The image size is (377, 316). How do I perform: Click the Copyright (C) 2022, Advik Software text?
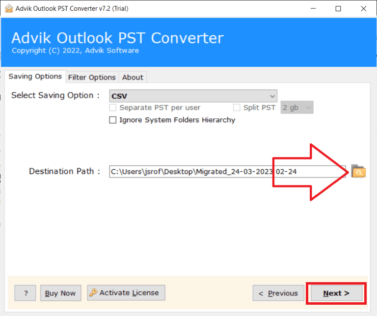point(75,51)
